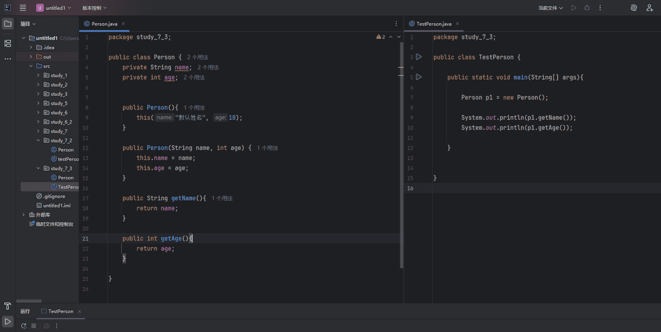The image size is (661, 332).
Task: Rerun TestPerson using the restart icon
Action: tap(24, 326)
